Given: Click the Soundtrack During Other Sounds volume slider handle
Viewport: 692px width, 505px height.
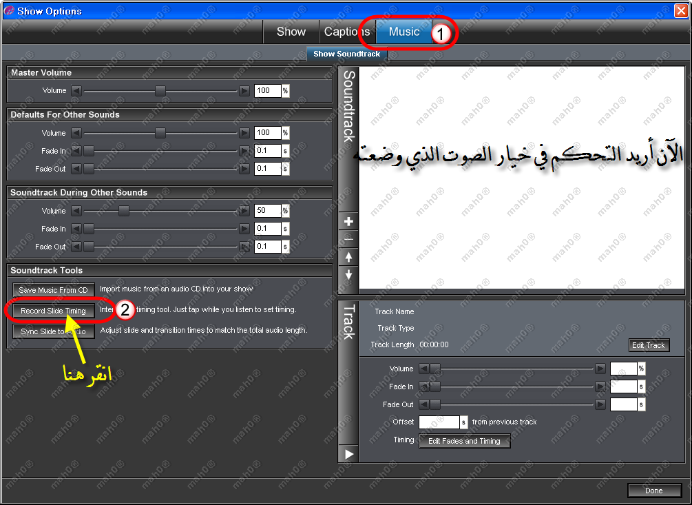Looking at the screenshot, I should [124, 212].
